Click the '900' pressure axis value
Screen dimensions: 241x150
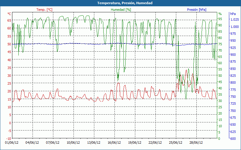pyautogui.click(x=233, y=55)
